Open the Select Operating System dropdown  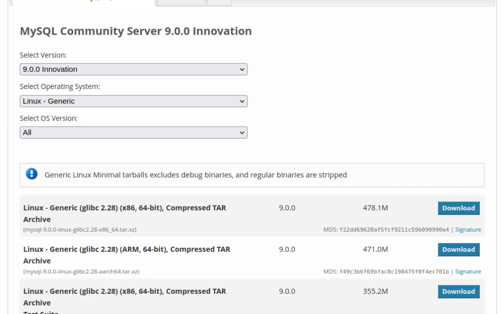133,101
